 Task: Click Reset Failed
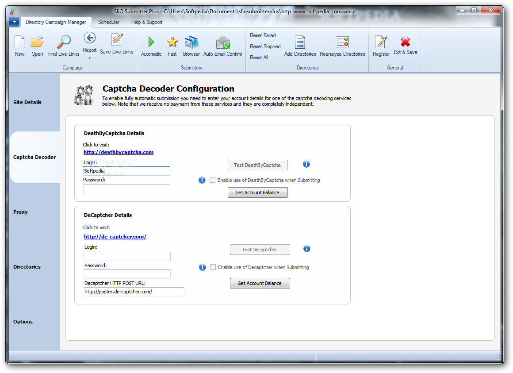coord(263,35)
